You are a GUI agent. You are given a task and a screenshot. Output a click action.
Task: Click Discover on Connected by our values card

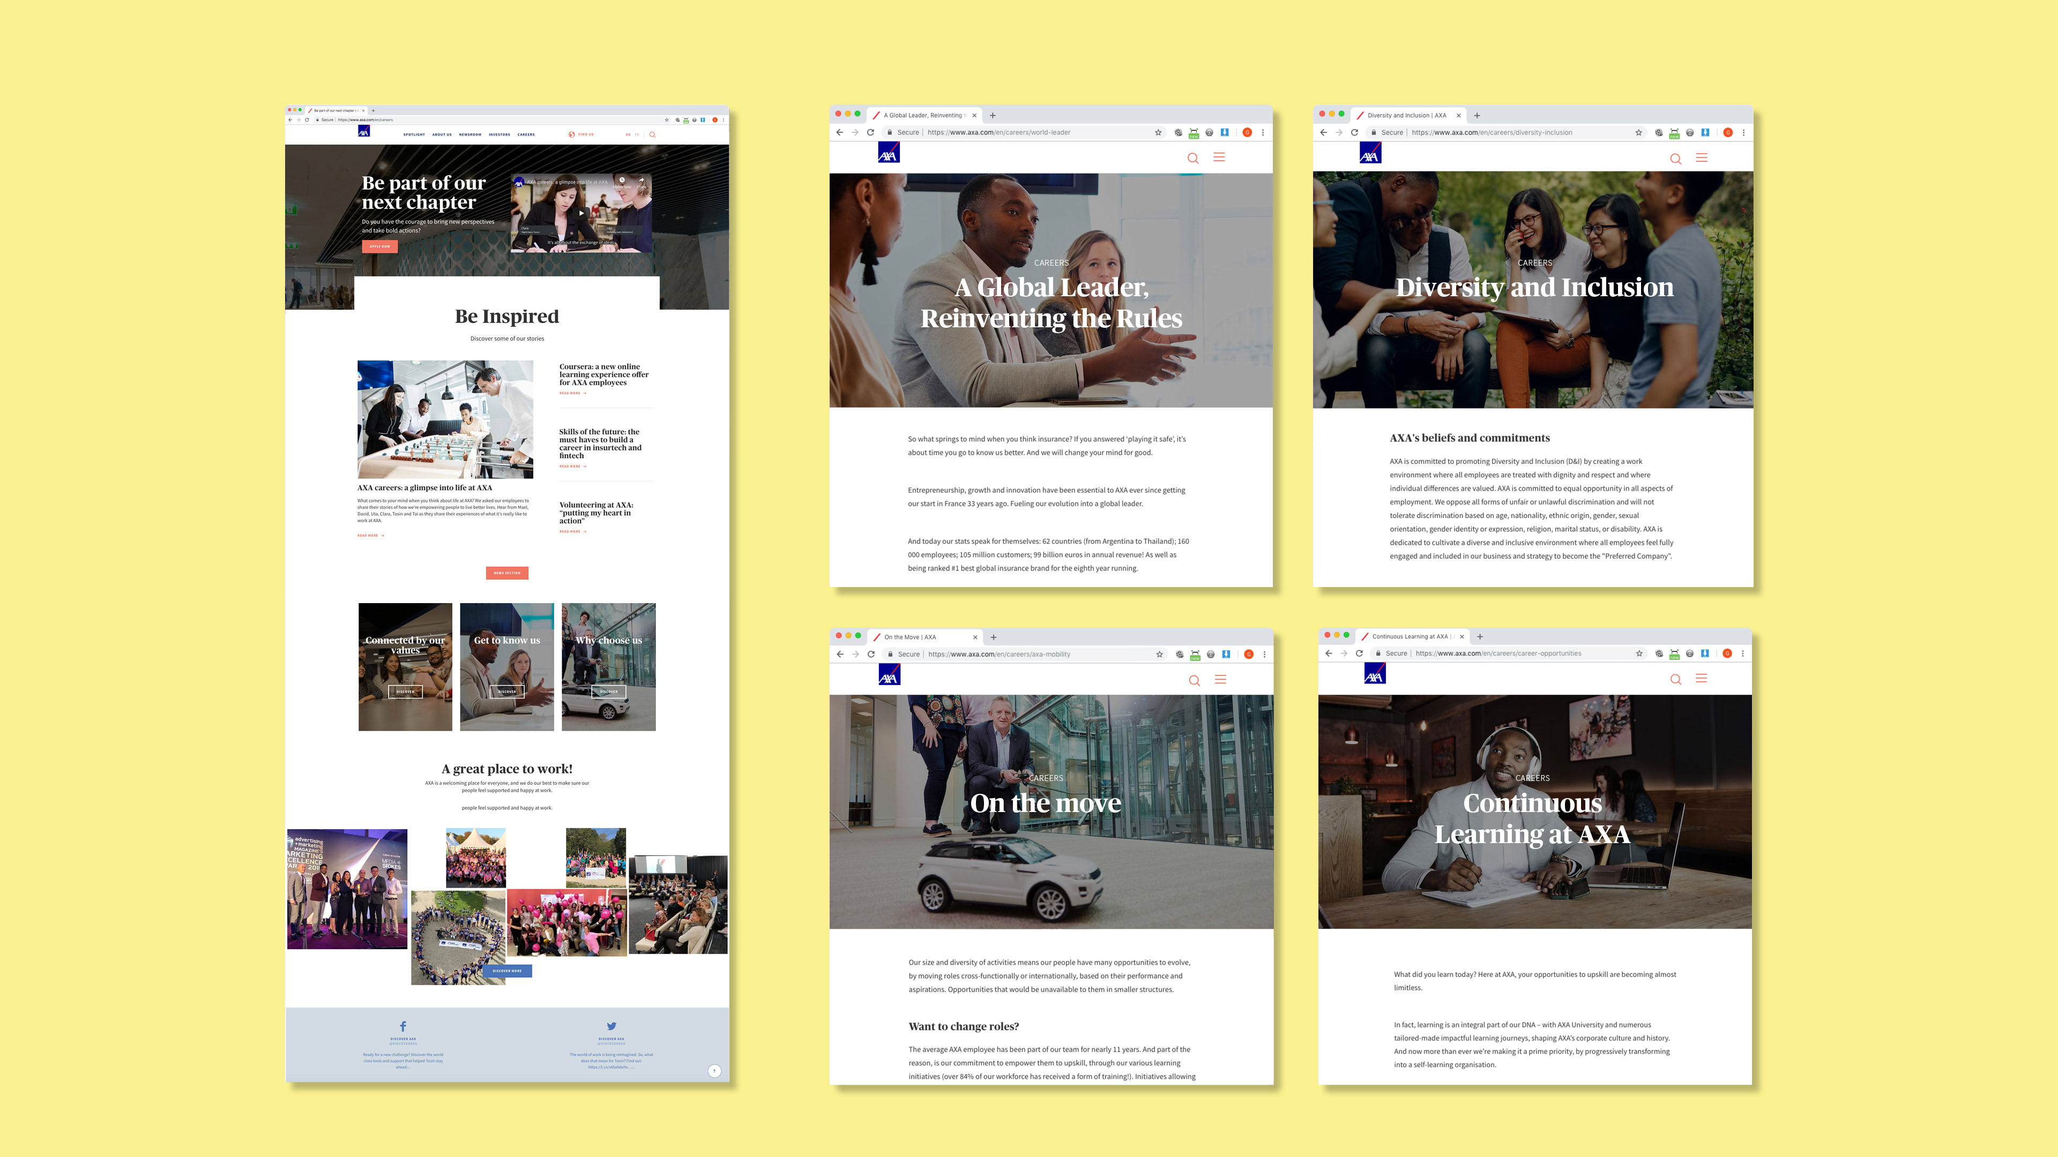pyautogui.click(x=405, y=692)
